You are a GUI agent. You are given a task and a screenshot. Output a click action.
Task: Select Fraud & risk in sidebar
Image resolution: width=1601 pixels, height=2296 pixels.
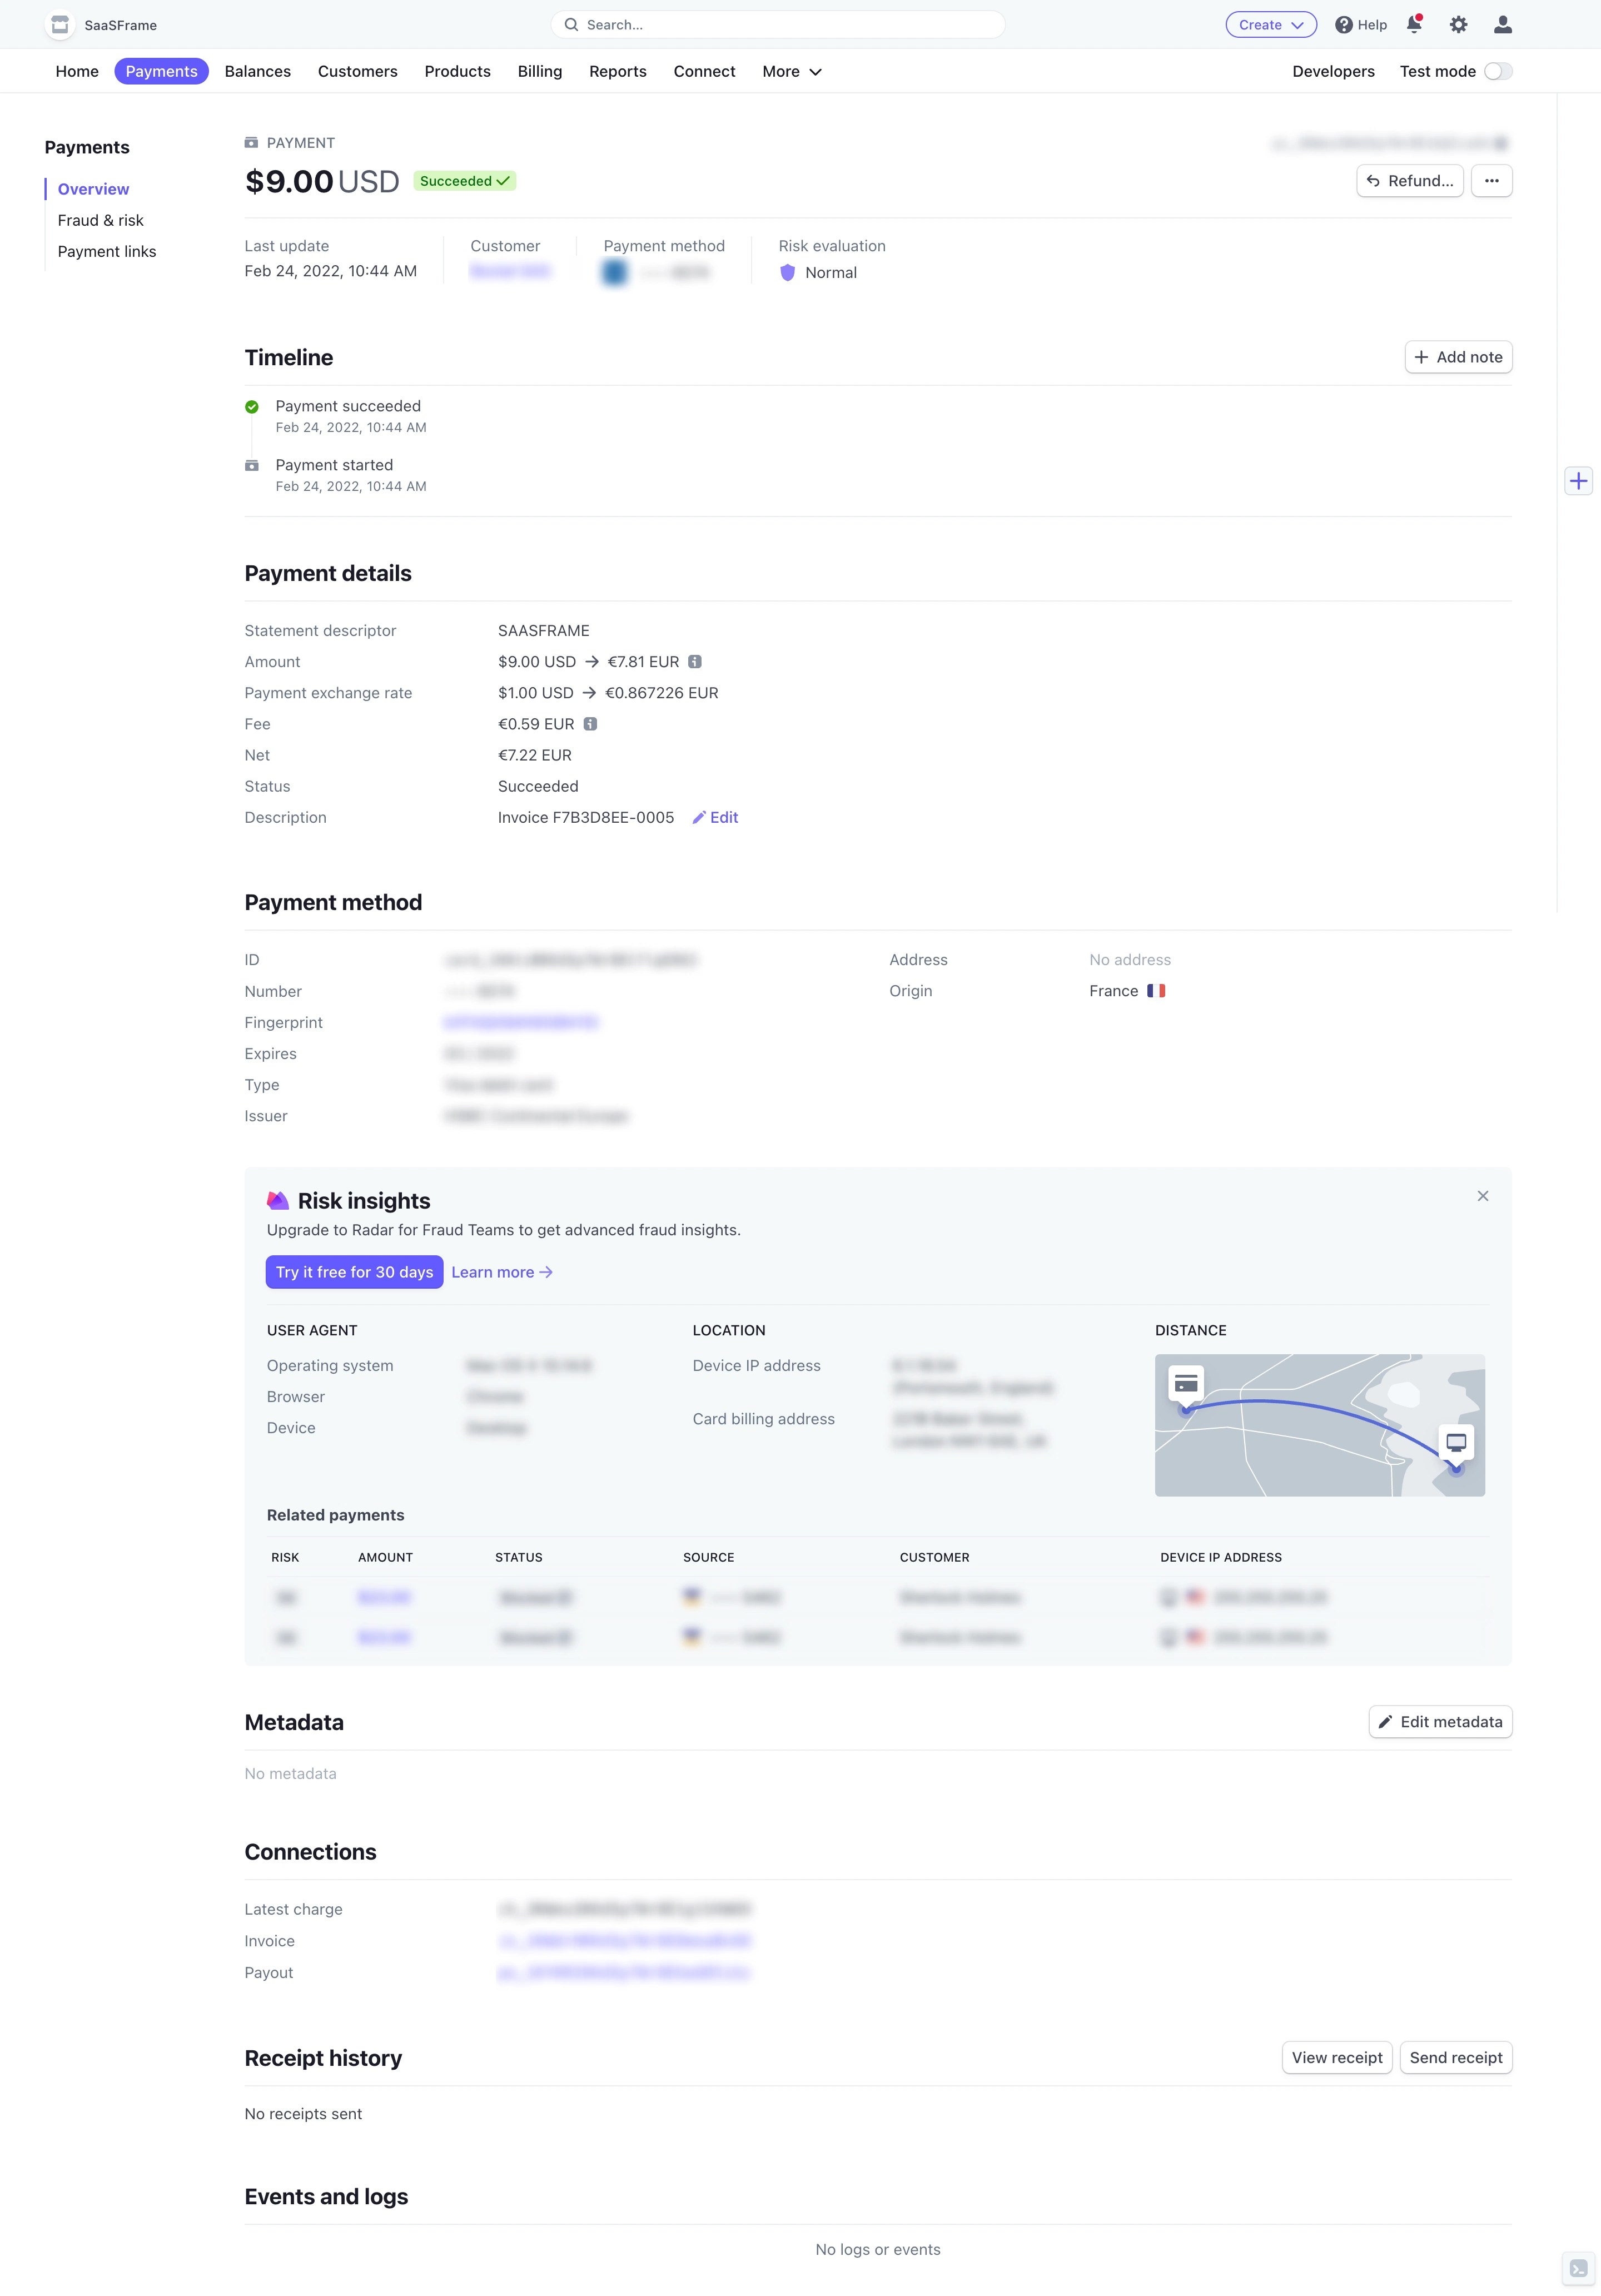100,220
